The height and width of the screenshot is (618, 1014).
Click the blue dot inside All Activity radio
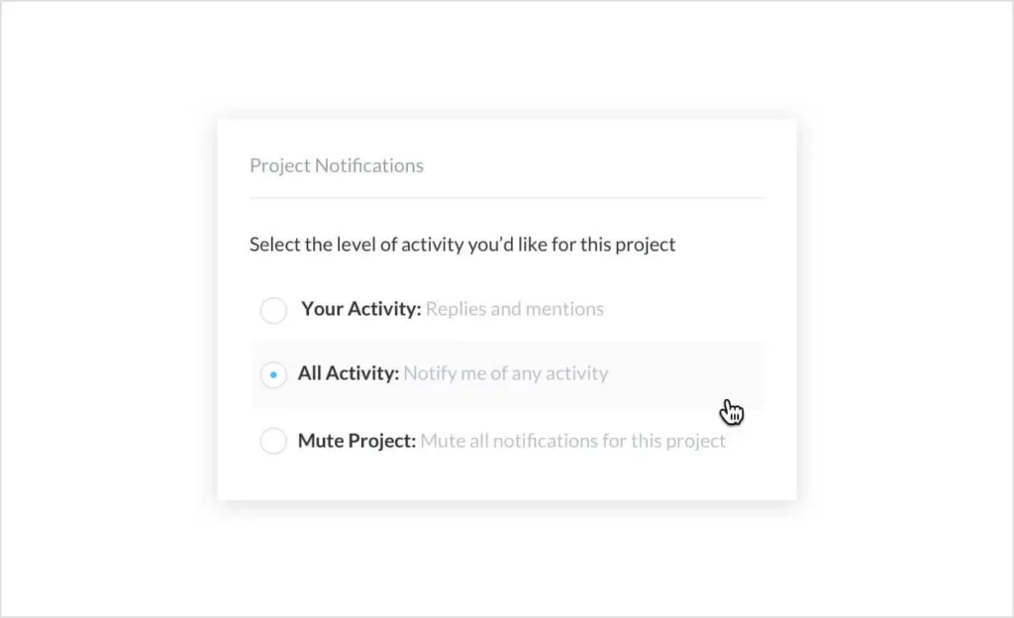pyautogui.click(x=273, y=375)
